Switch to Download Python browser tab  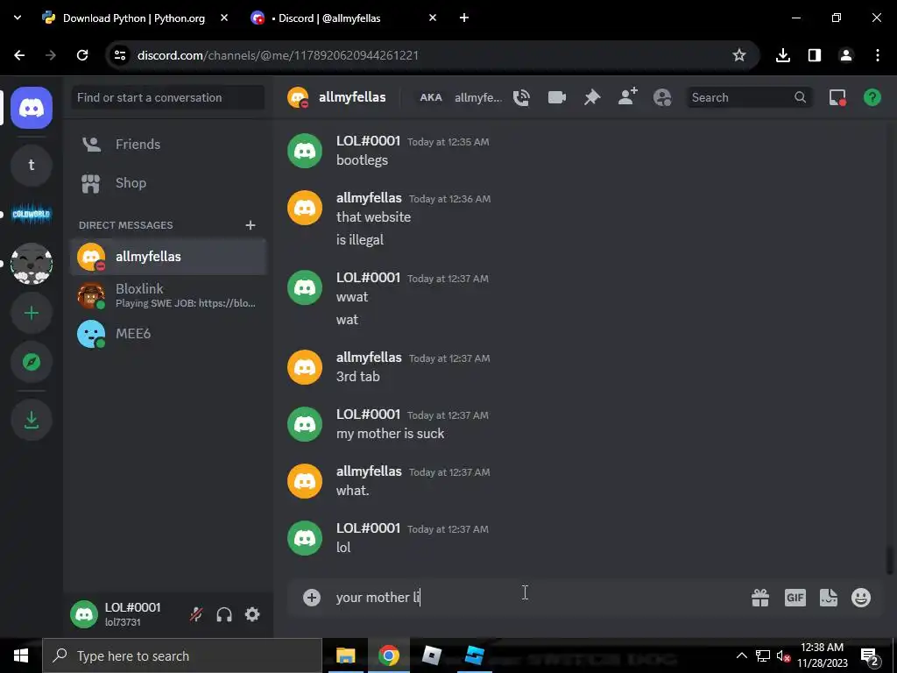click(x=133, y=18)
